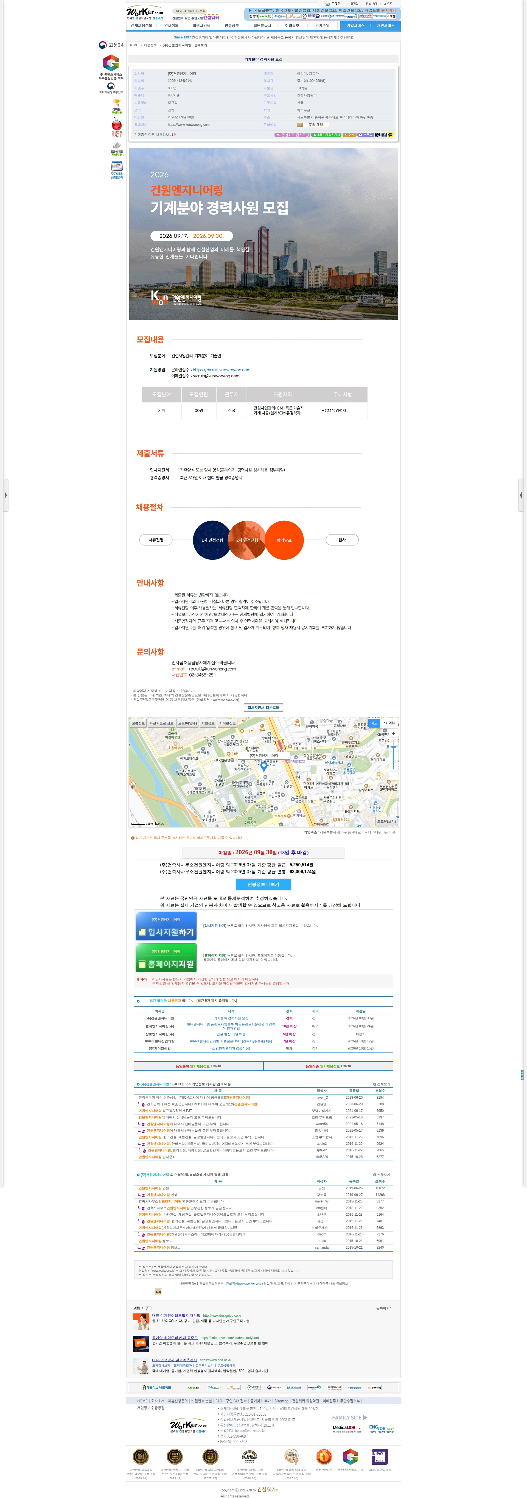The height and width of the screenshot is (1498, 527).
Task: Switch the map to 스카이뷰 view
Action: (388, 723)
